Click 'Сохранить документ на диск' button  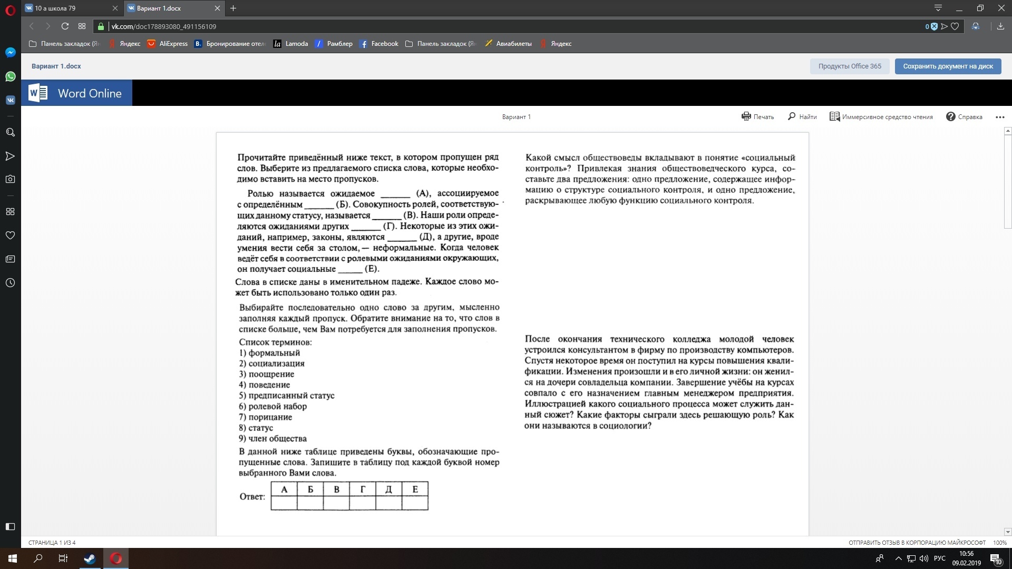coord(948,66)
